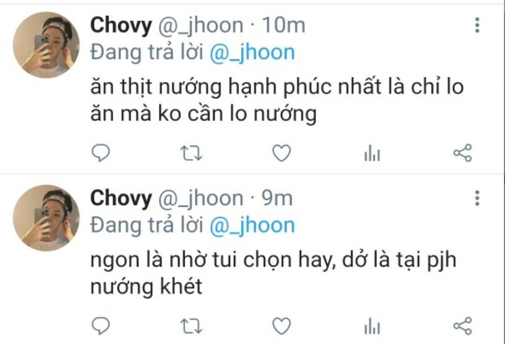View analytics of the 10m tweet
Screen dimensions: 505x344
(372, 153)
